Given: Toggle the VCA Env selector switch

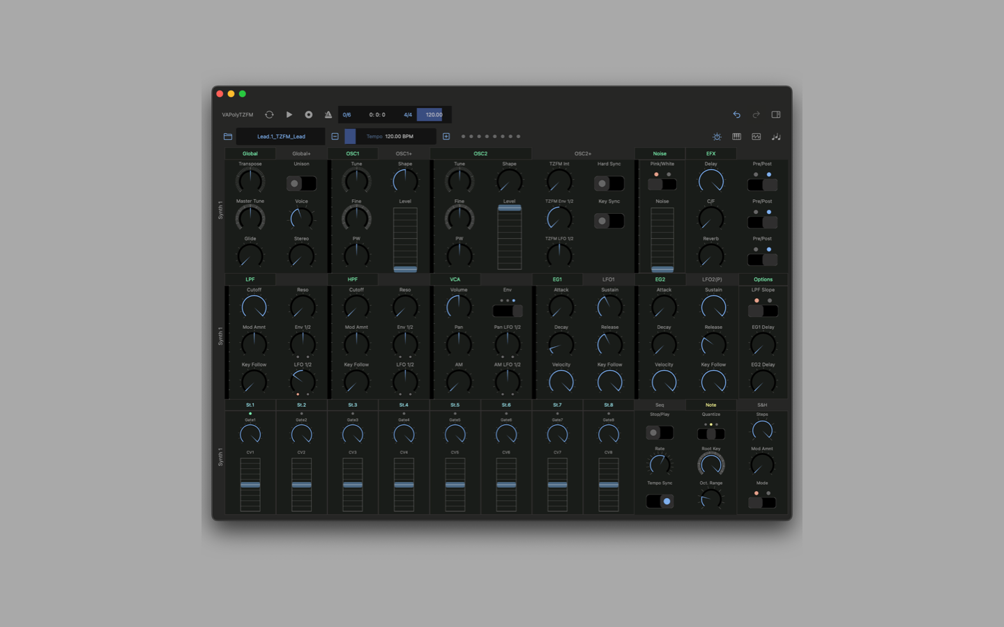Looking at the screenshot, I should tap(508, 311).
